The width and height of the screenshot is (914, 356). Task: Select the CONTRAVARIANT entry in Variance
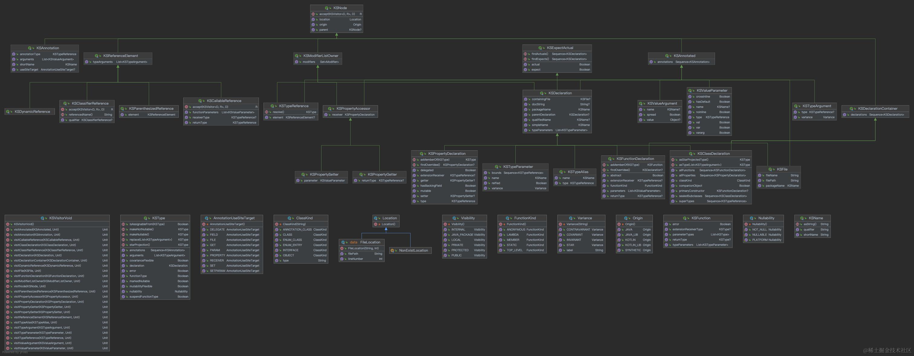pyautogui.click(x=579, y=230)
